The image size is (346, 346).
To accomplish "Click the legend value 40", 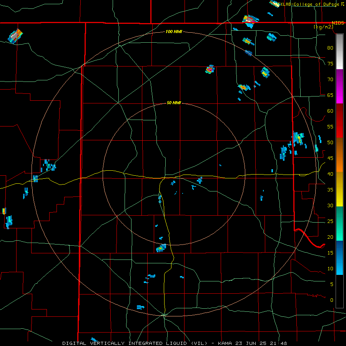I will click(330, 174).
